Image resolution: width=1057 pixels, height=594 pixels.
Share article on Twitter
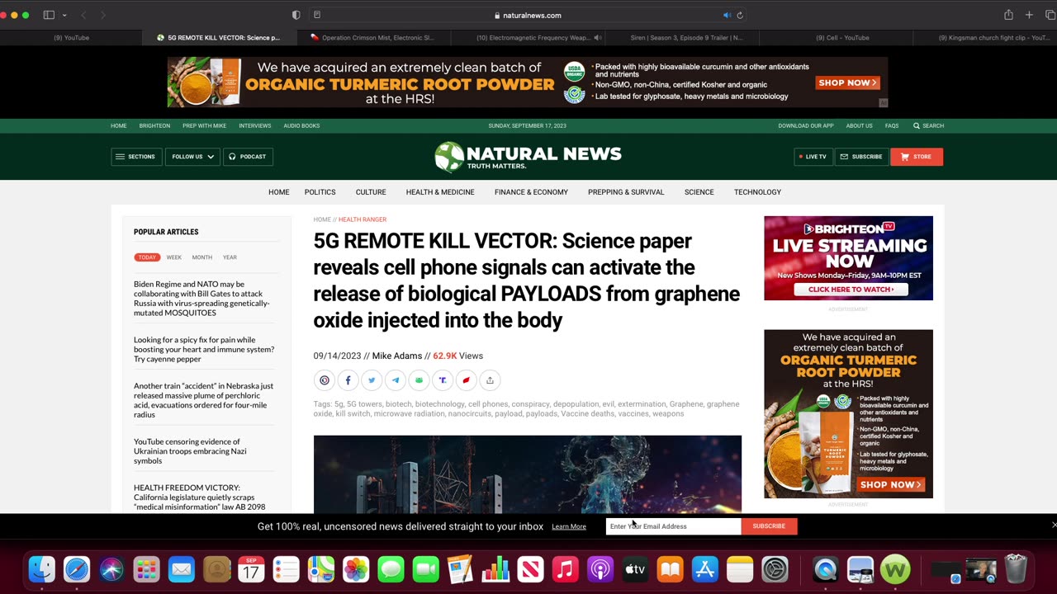[x=372, y=380]
